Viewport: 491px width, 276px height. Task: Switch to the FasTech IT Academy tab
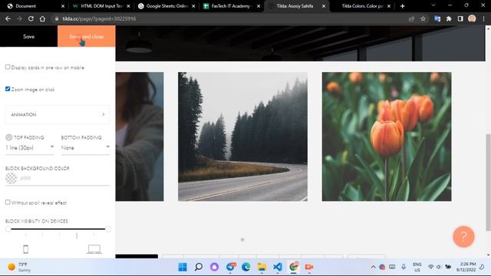(x=232, y=6)
